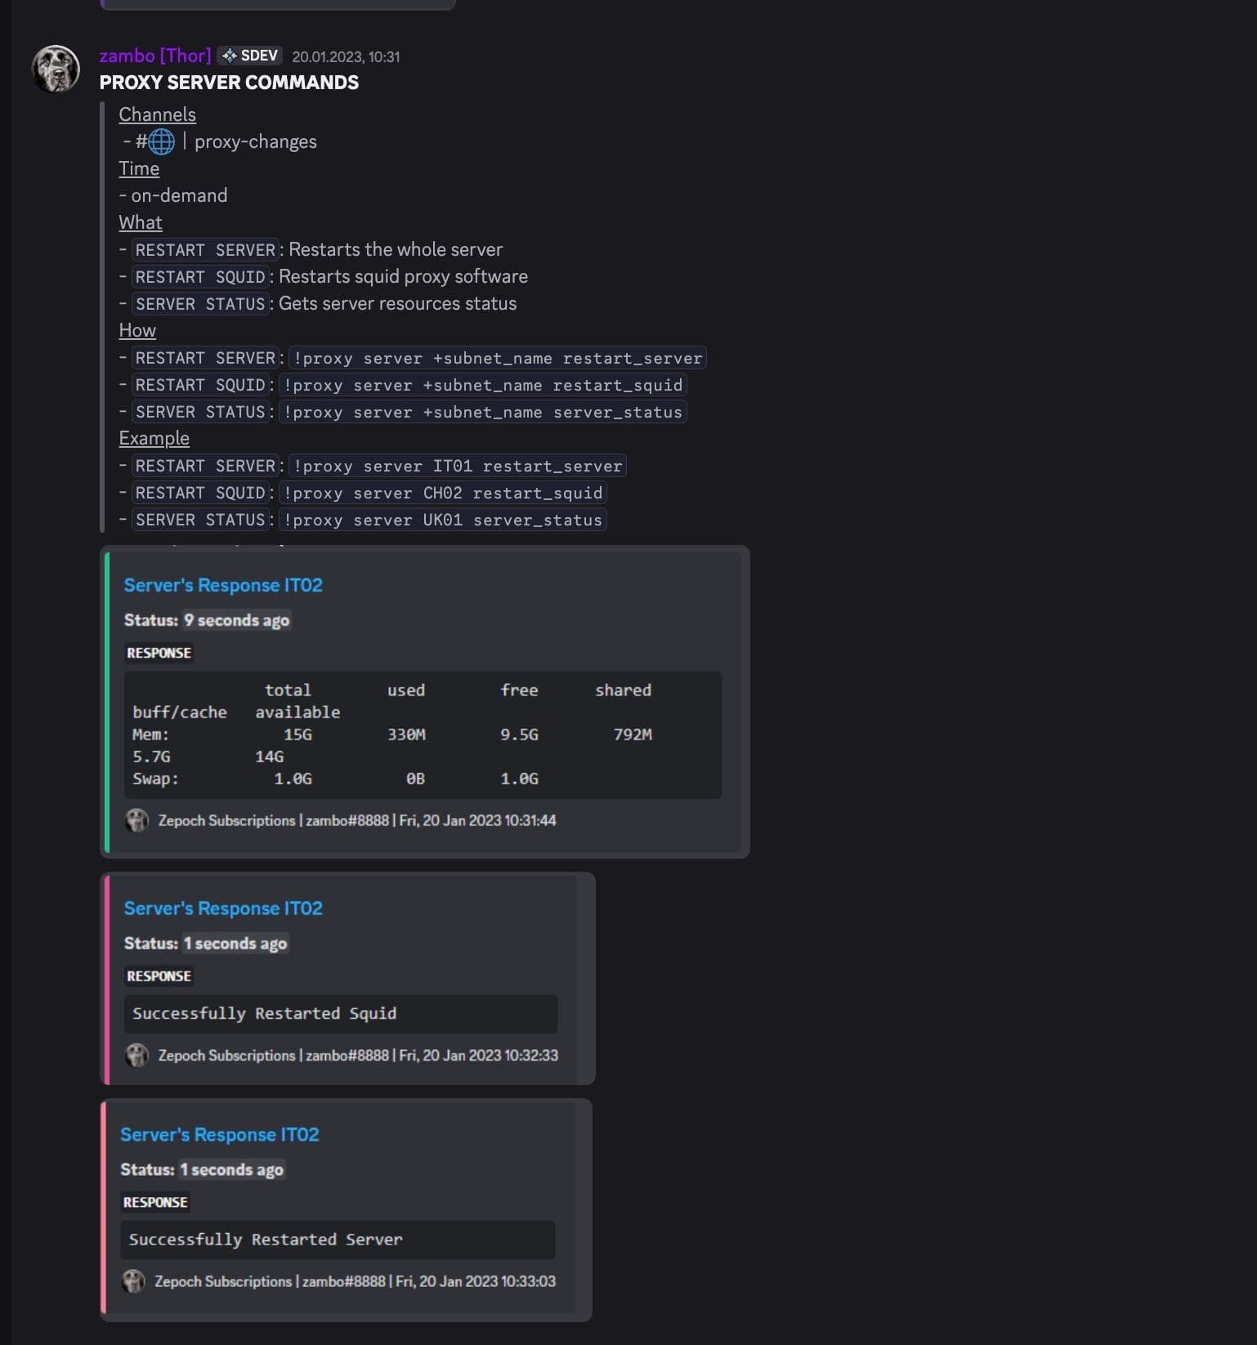Open Server's Response IT02 title above memory table
Viewport: 1257px width, 1345px height.
pyautogui.click(x=223, y=585)
